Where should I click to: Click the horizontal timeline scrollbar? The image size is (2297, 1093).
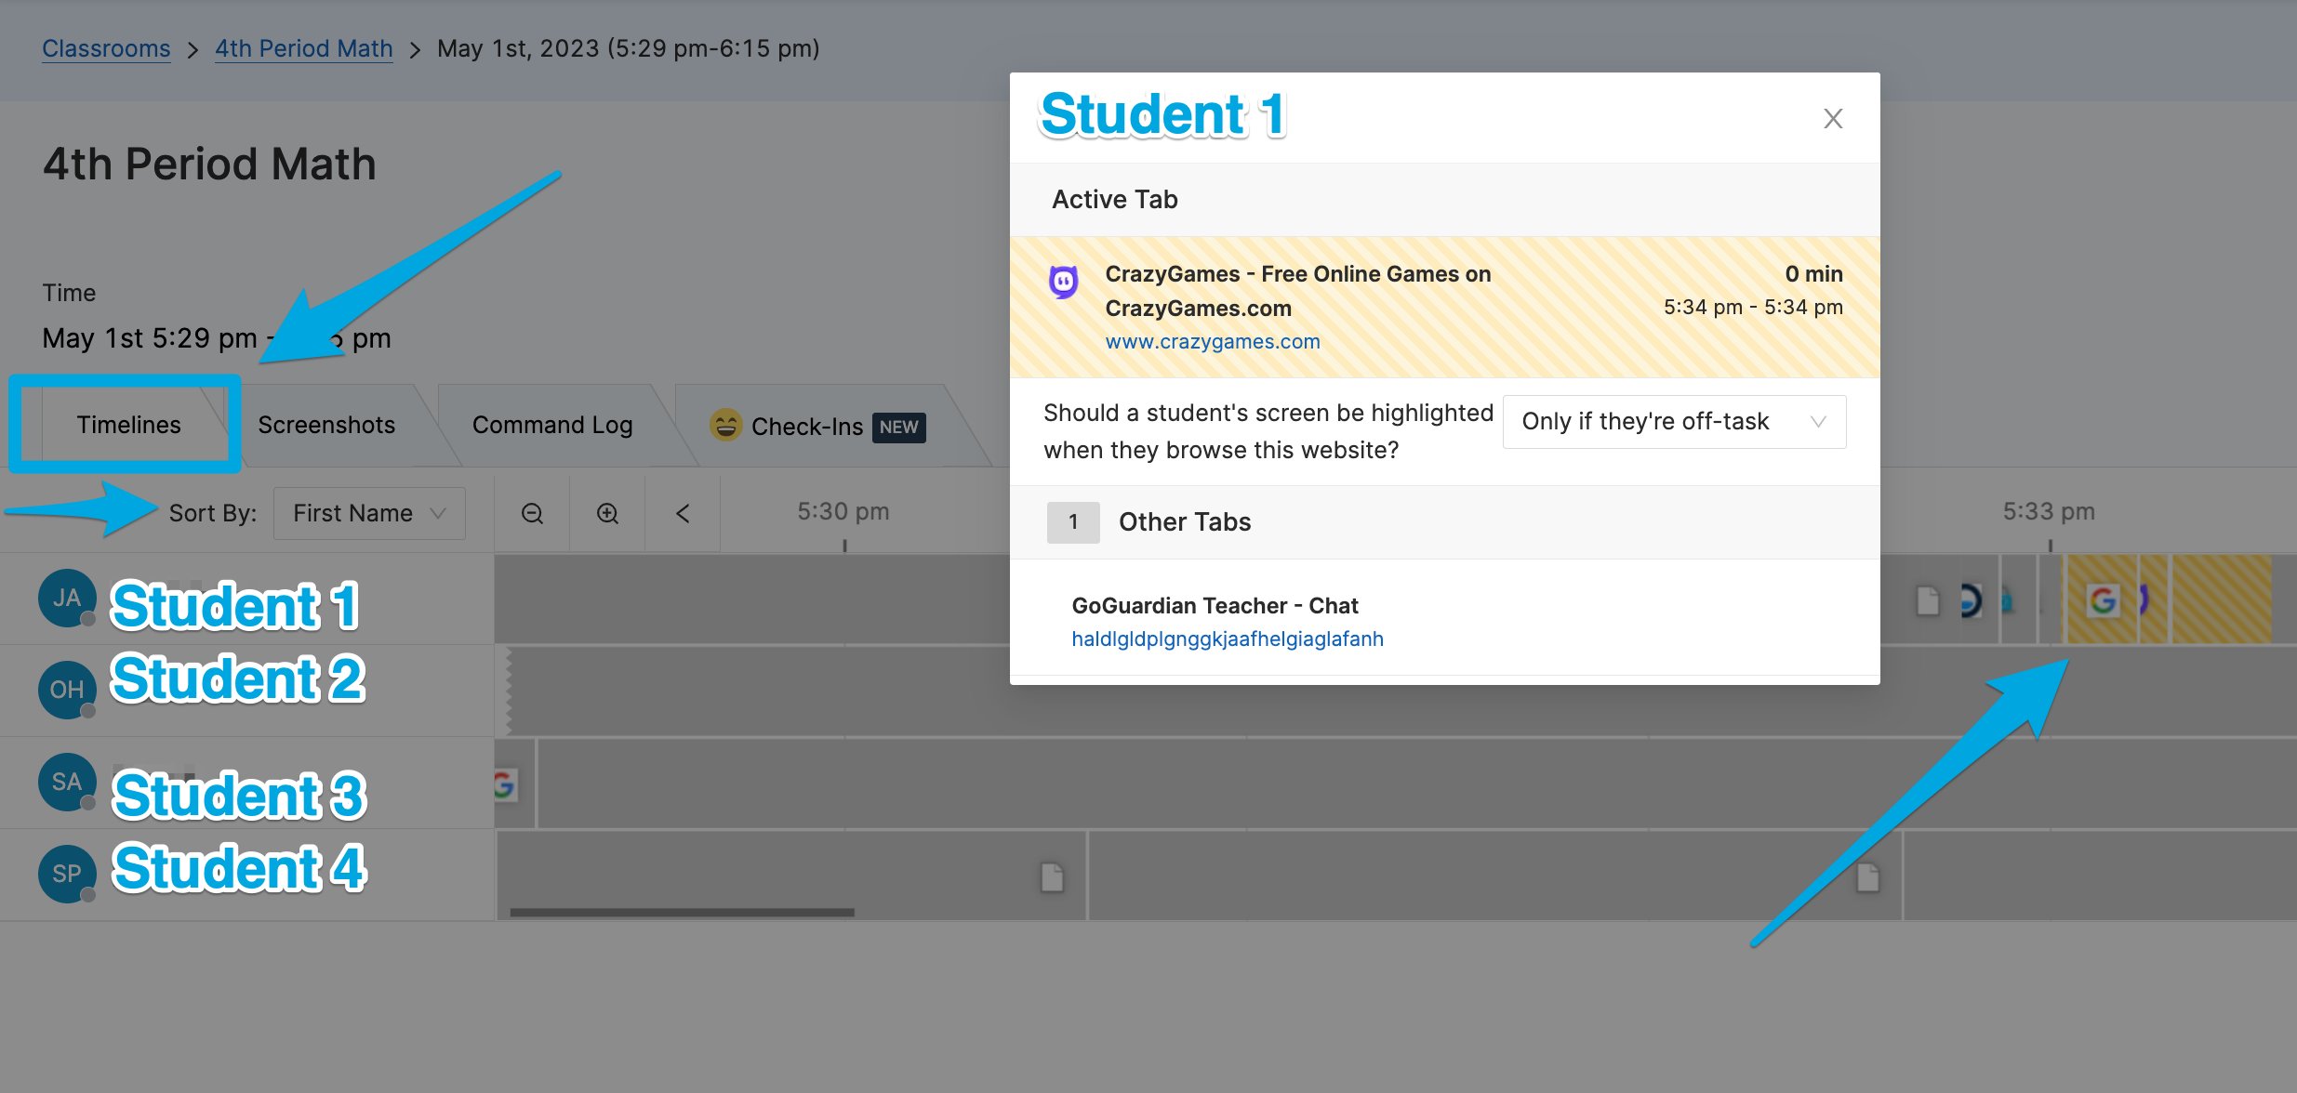click(x=682, y=913)
